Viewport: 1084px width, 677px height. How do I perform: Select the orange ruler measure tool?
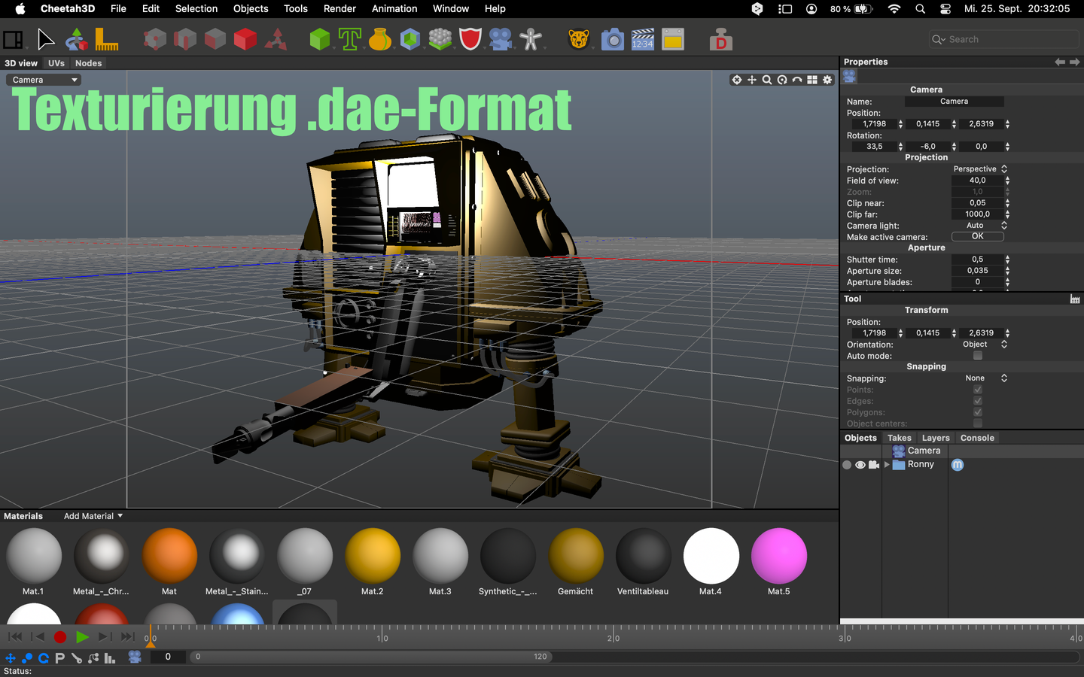[106, 39]
